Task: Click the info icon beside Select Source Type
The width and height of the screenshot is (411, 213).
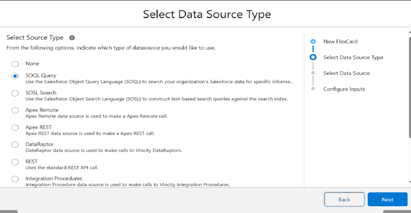Action: point(72,38)
